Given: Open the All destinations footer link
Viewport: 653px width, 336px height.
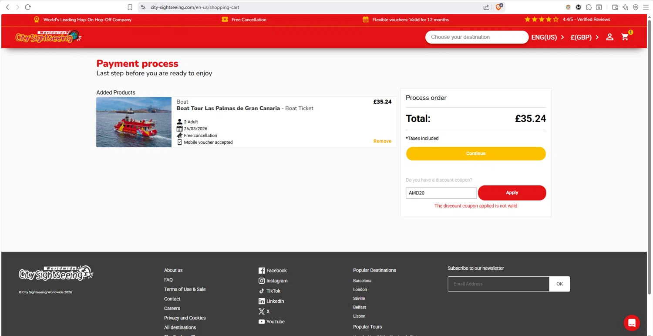Looking at the screenshot, I should click(180, 328).
